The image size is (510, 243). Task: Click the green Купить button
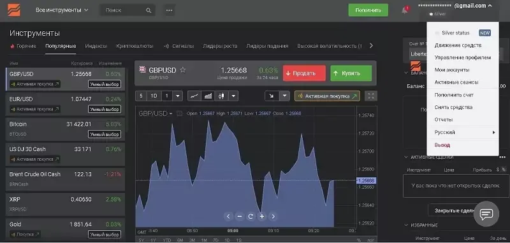pyautogui.click(x=351, y=73)
